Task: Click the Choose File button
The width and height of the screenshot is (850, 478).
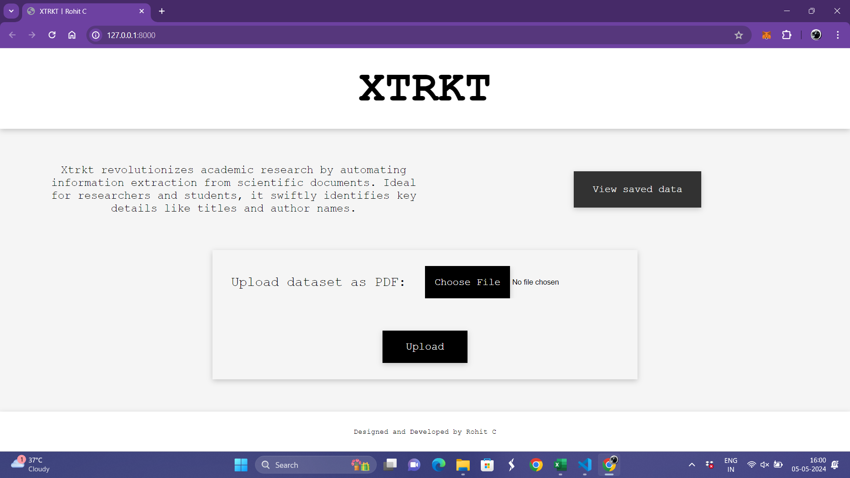Action: click(x=467, y=282)
